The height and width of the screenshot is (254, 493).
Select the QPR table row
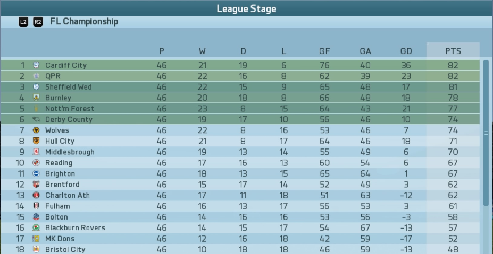(x=240, y=76)
